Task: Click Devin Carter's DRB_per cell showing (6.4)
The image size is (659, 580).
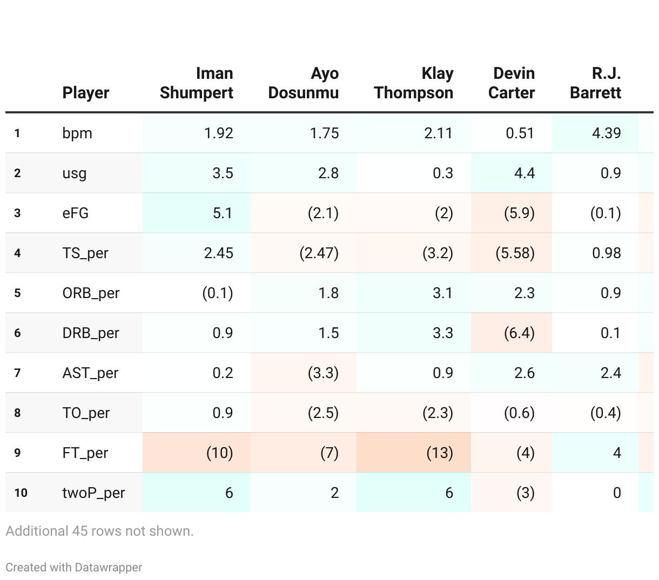Action: click(519, 333)
